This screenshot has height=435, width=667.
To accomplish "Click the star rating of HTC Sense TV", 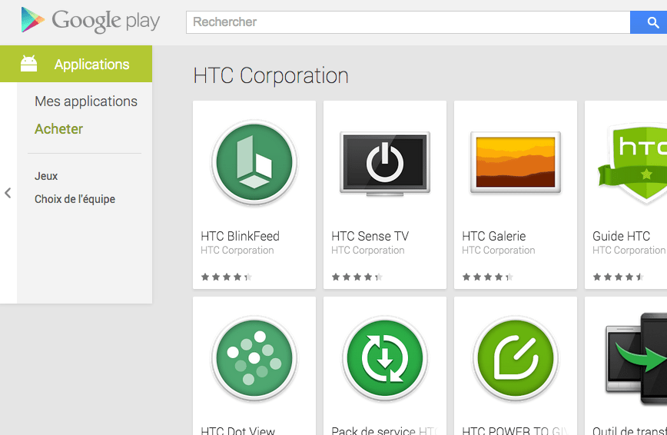I will 357,277.
